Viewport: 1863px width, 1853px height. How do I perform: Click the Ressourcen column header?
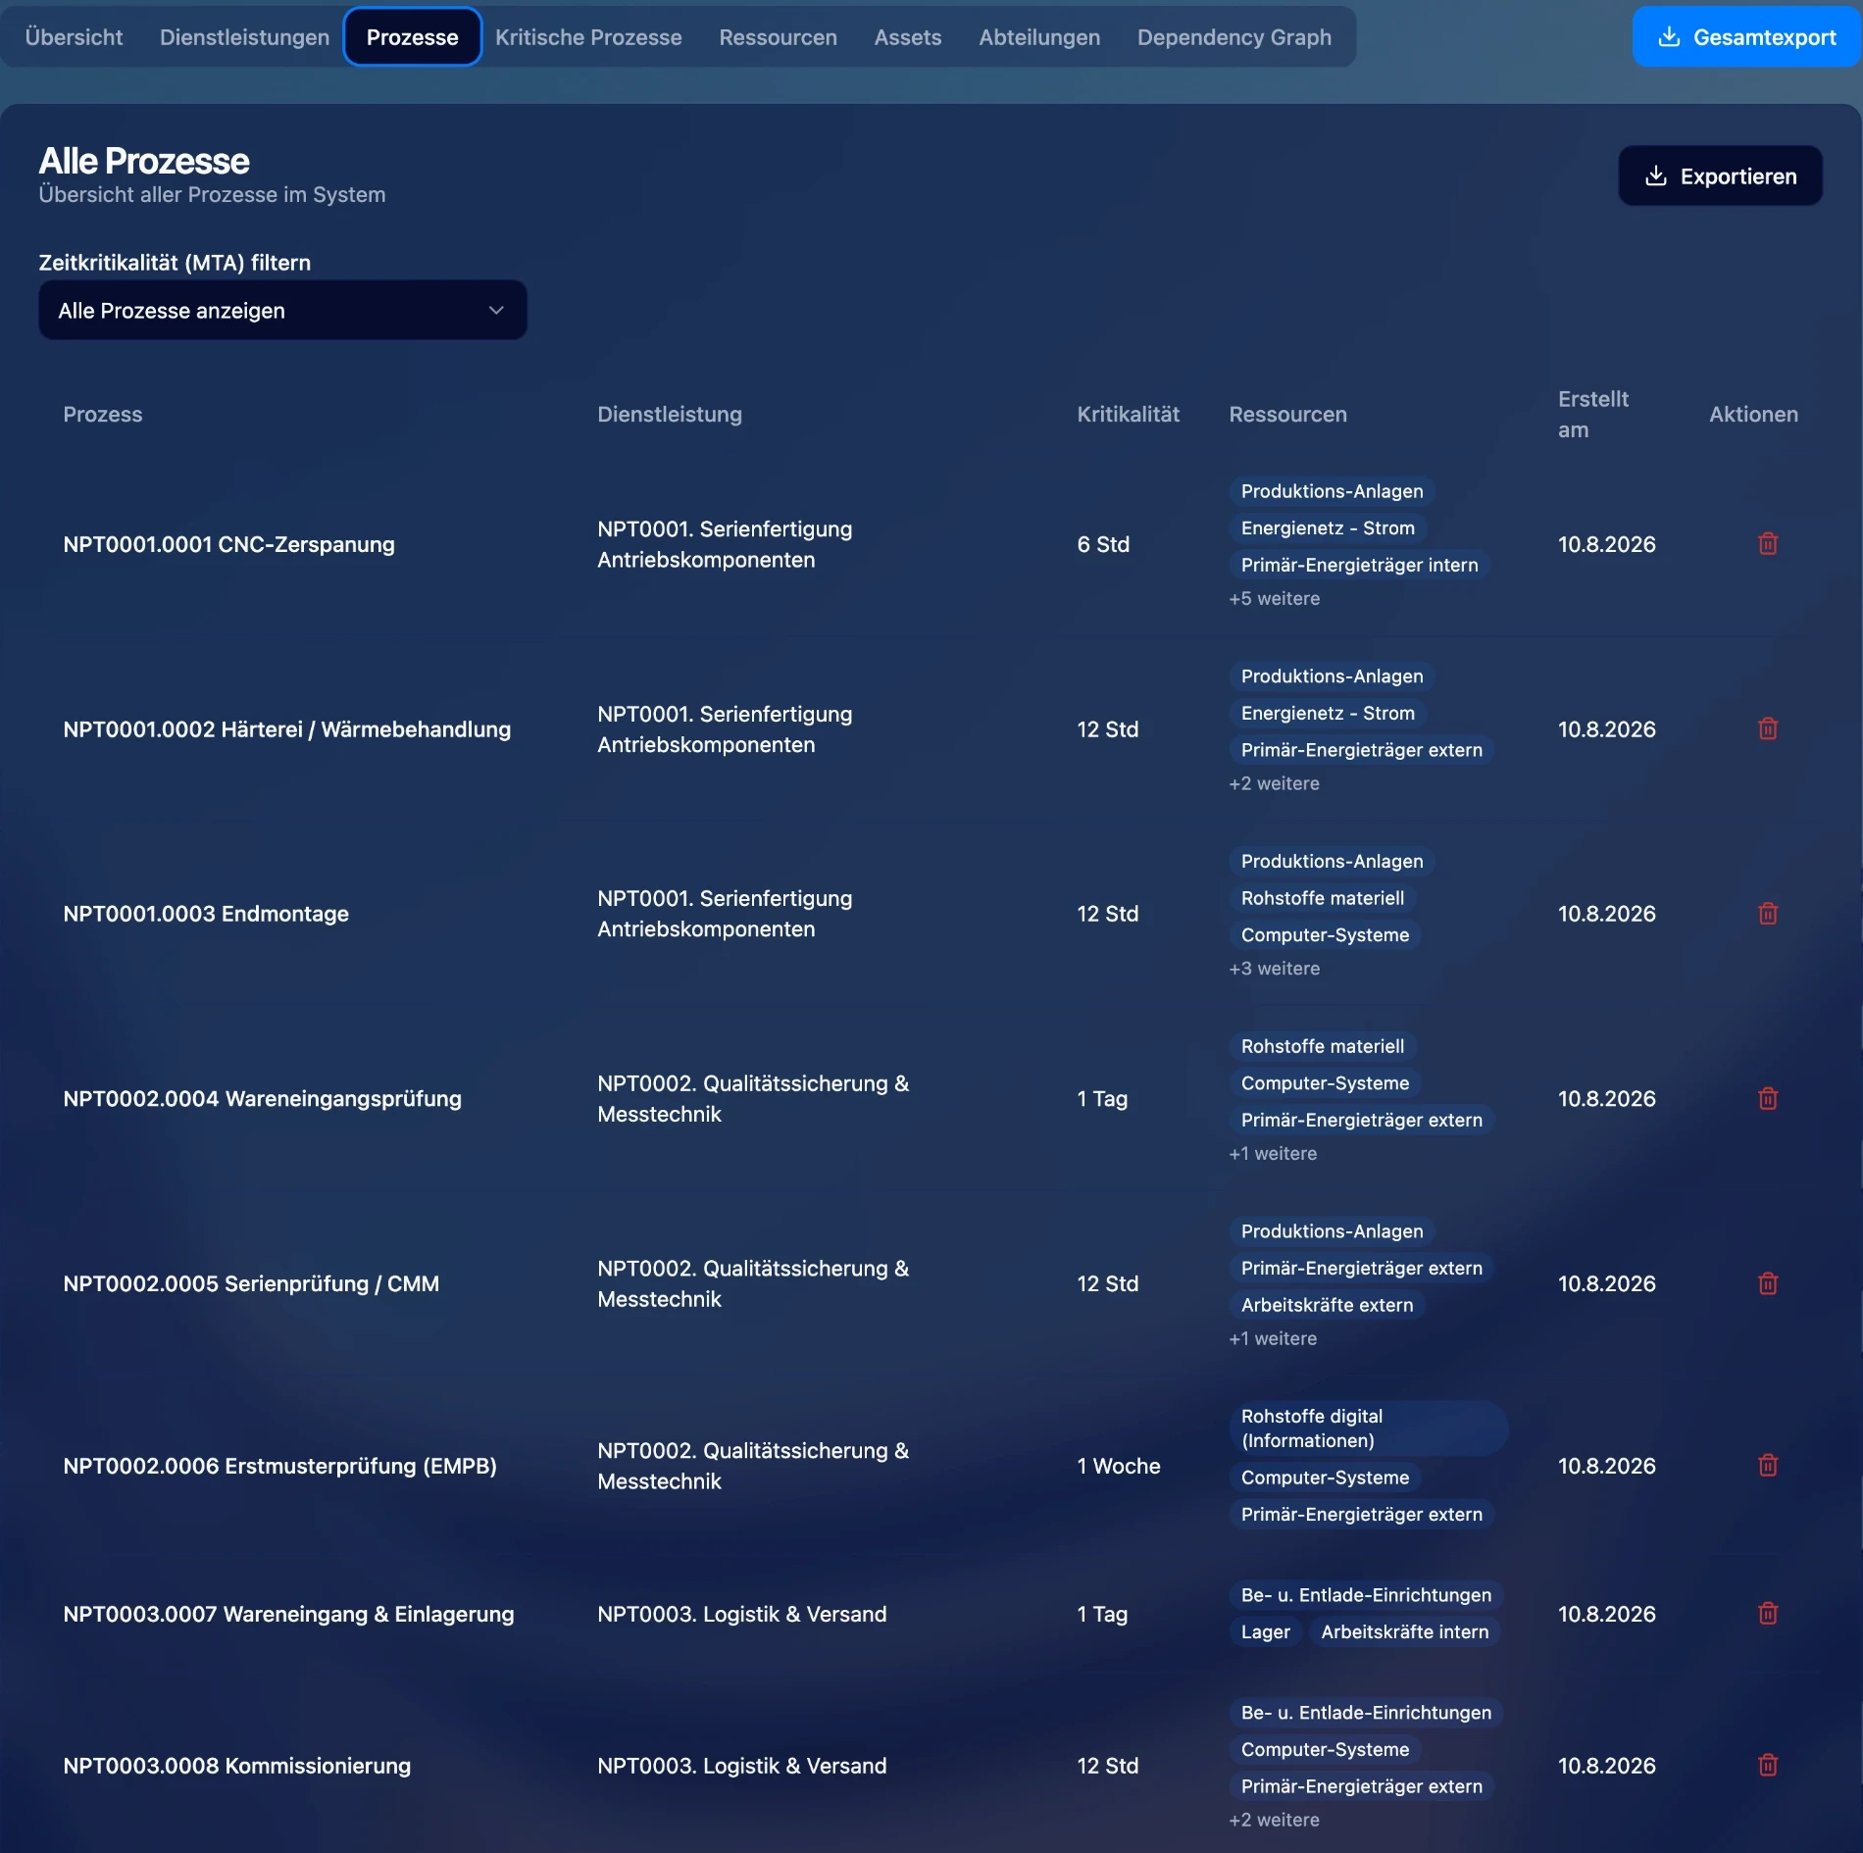(1287, 415)
